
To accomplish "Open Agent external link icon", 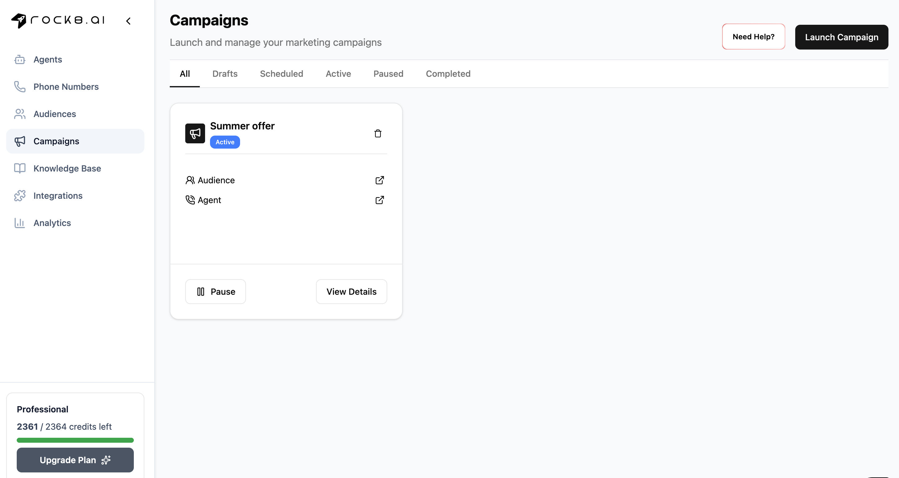I will tap(379, 200).
